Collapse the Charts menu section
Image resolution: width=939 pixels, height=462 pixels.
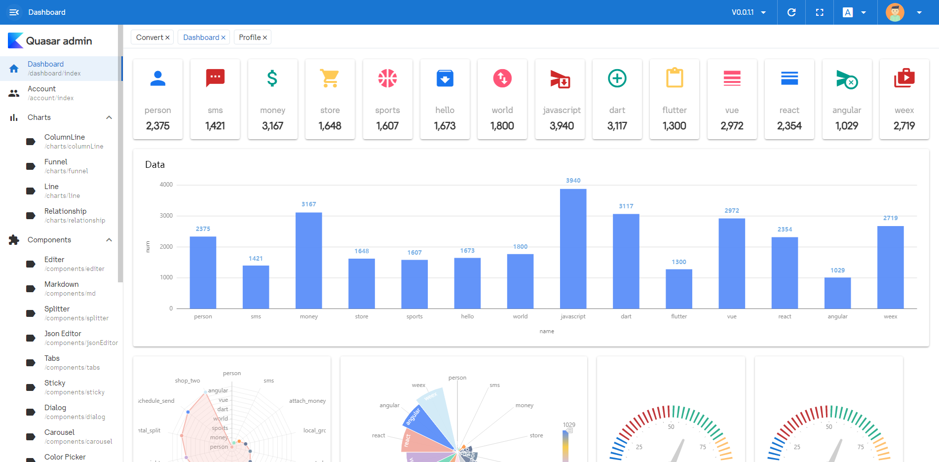tap(109, 117)
